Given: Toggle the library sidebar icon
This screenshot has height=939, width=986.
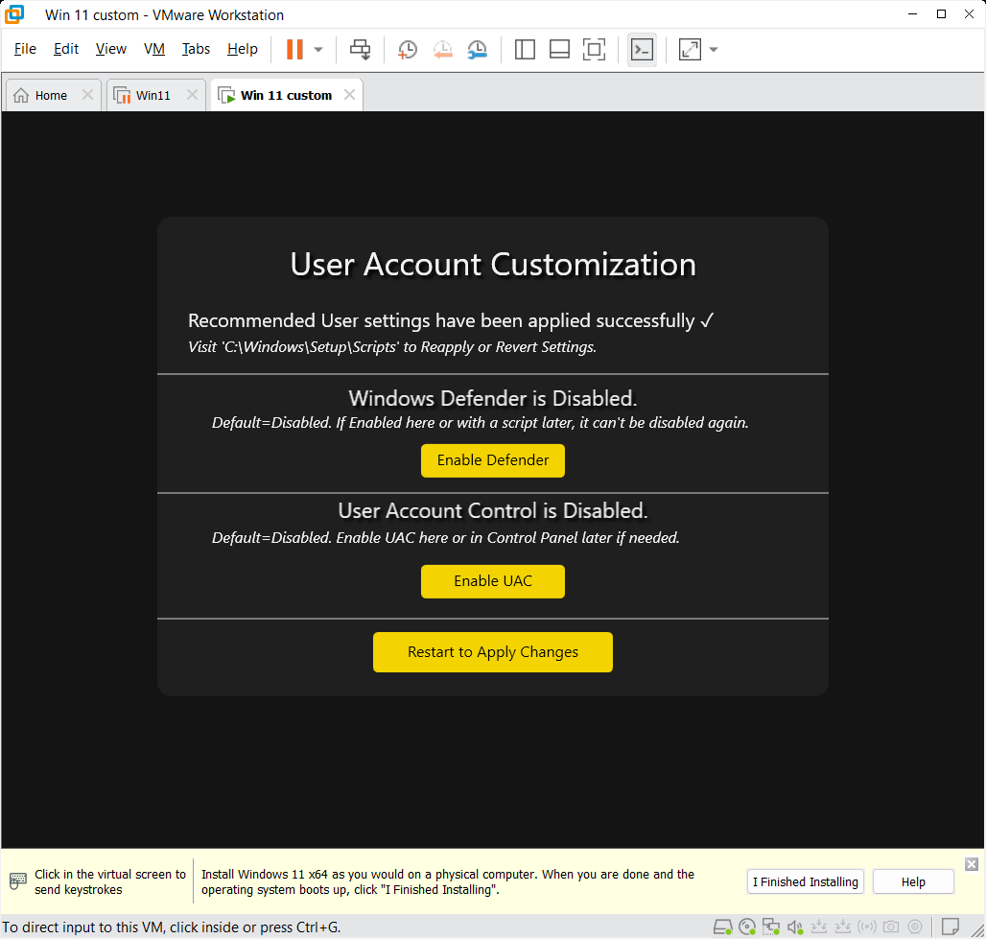Looking at the screenshot, I should (x=525, y=49).
